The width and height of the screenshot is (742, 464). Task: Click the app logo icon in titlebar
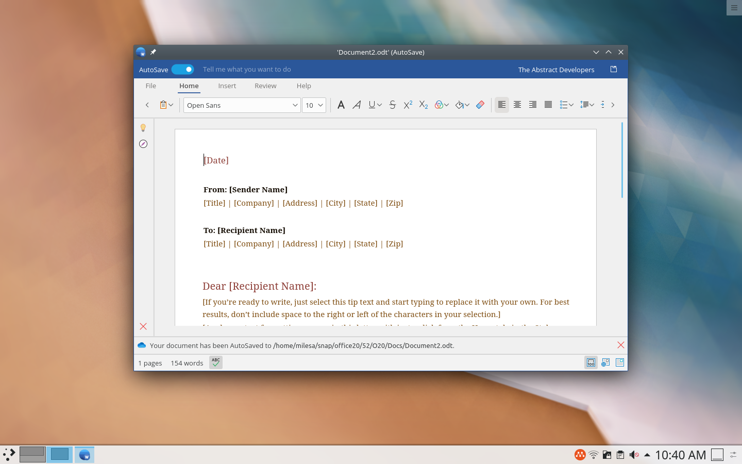[141, 52]
